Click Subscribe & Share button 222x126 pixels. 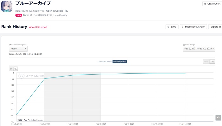click(193, 27)
